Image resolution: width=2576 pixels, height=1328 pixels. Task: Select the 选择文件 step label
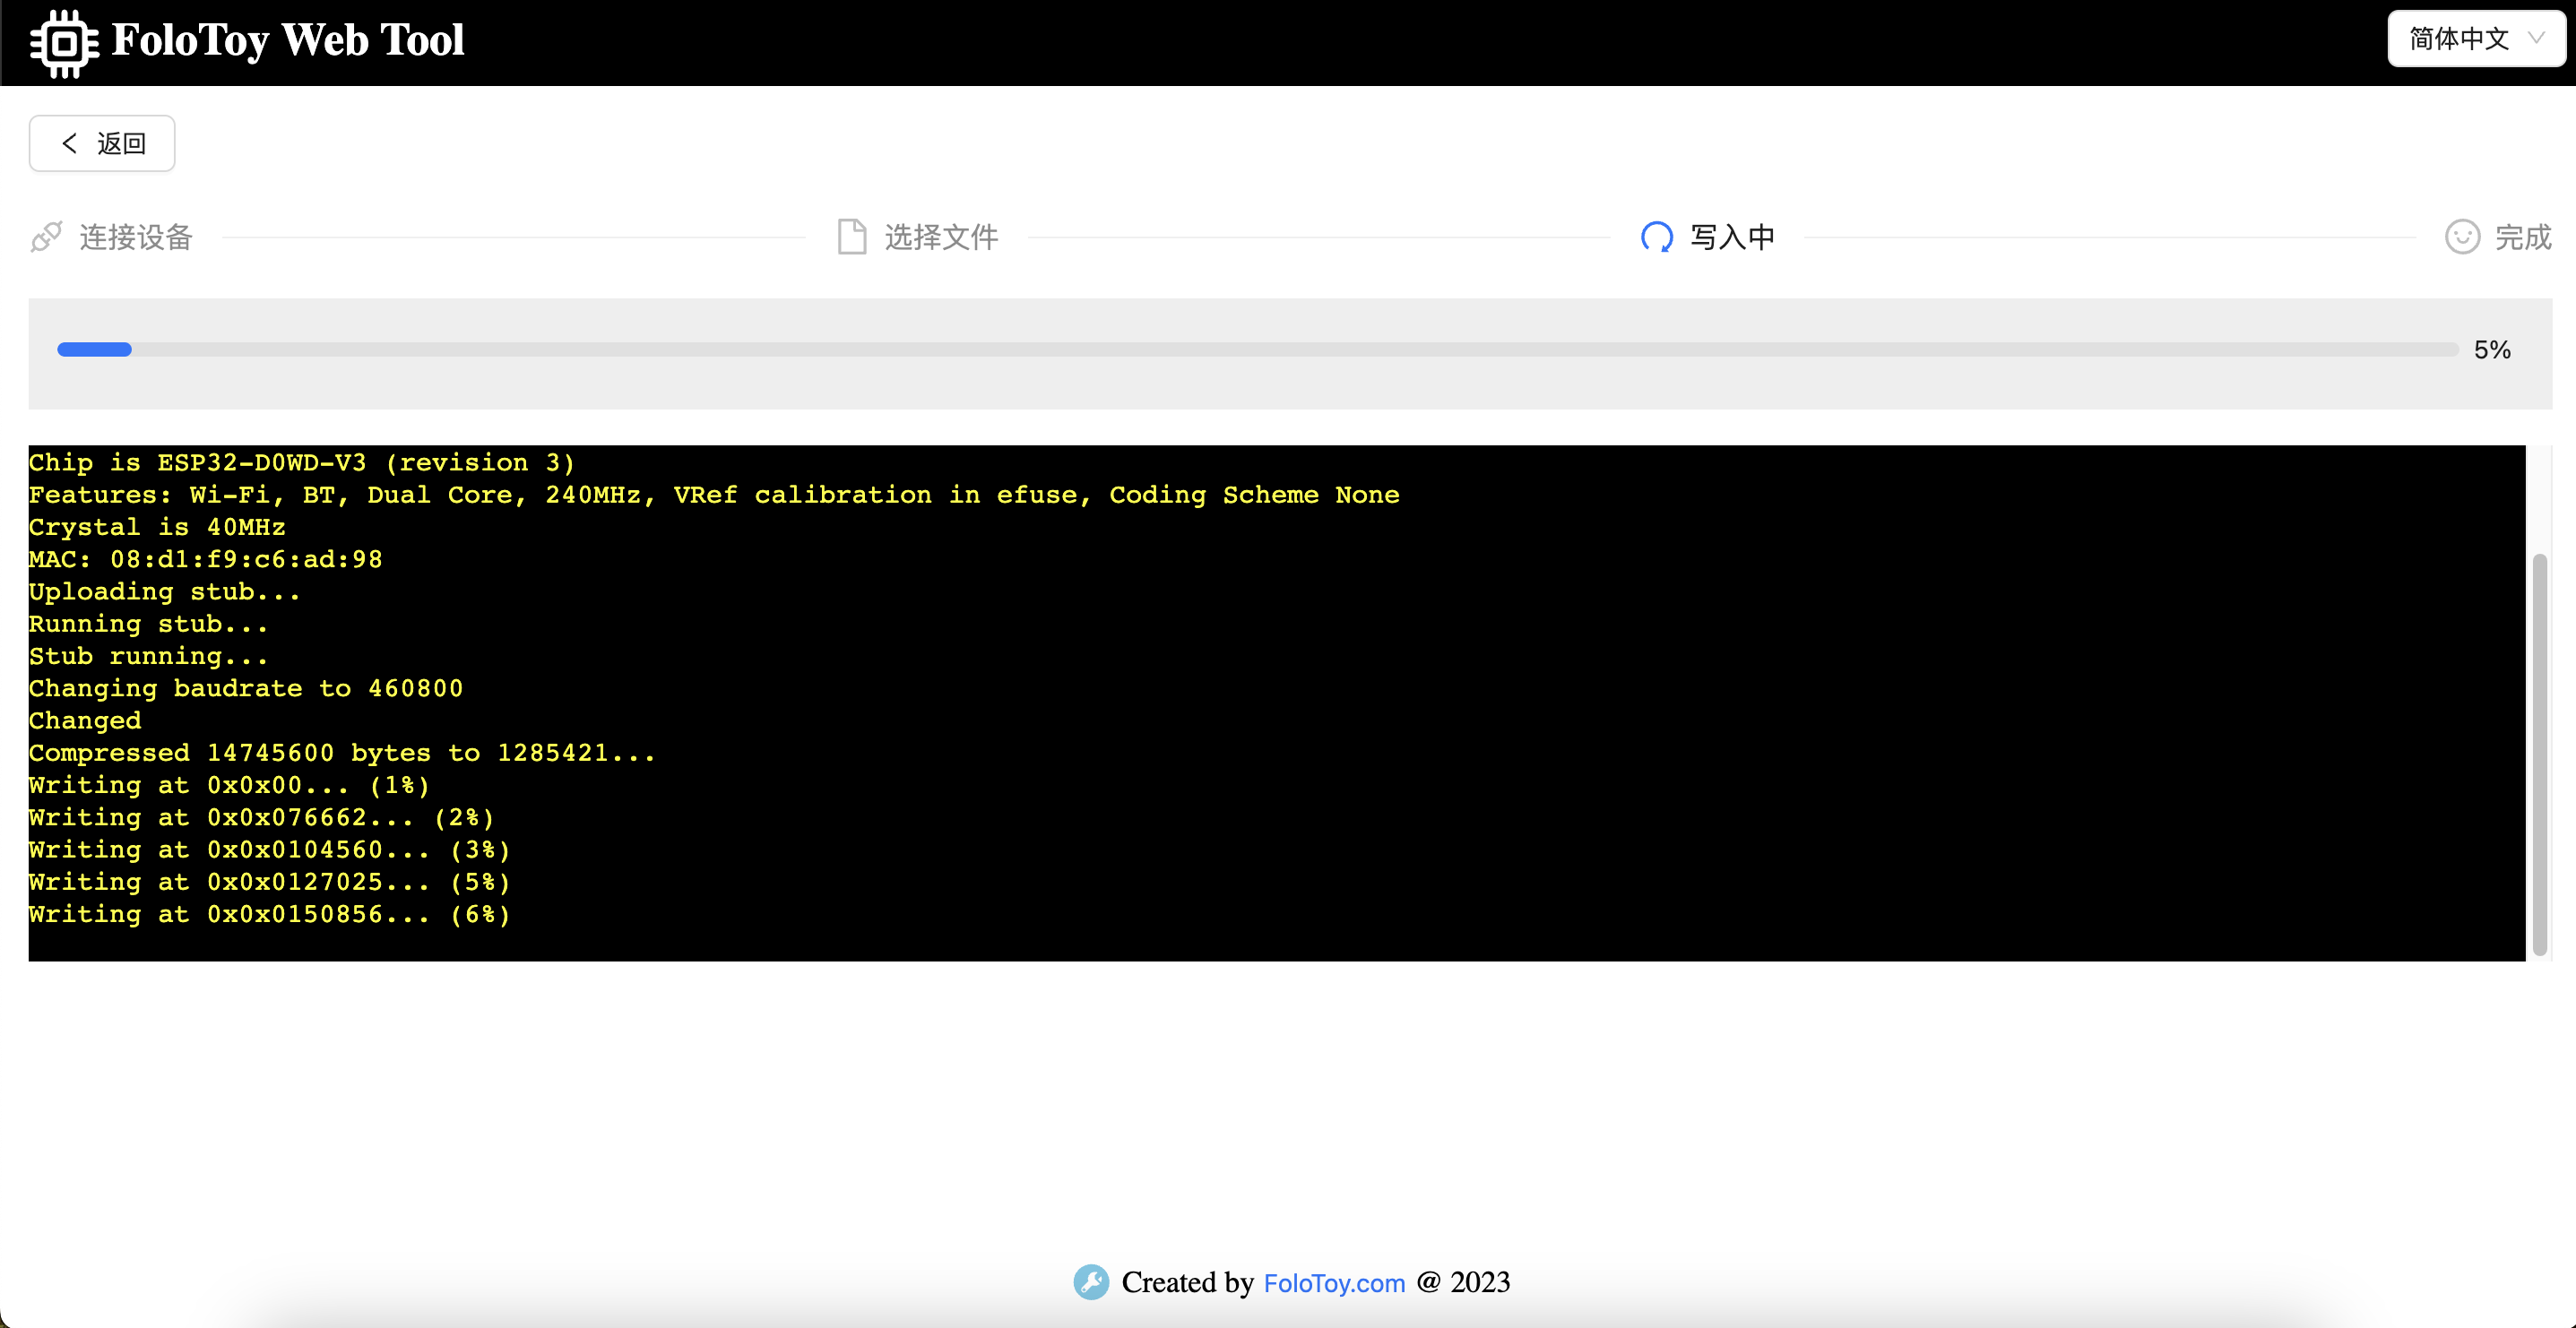tap(941, 237)
